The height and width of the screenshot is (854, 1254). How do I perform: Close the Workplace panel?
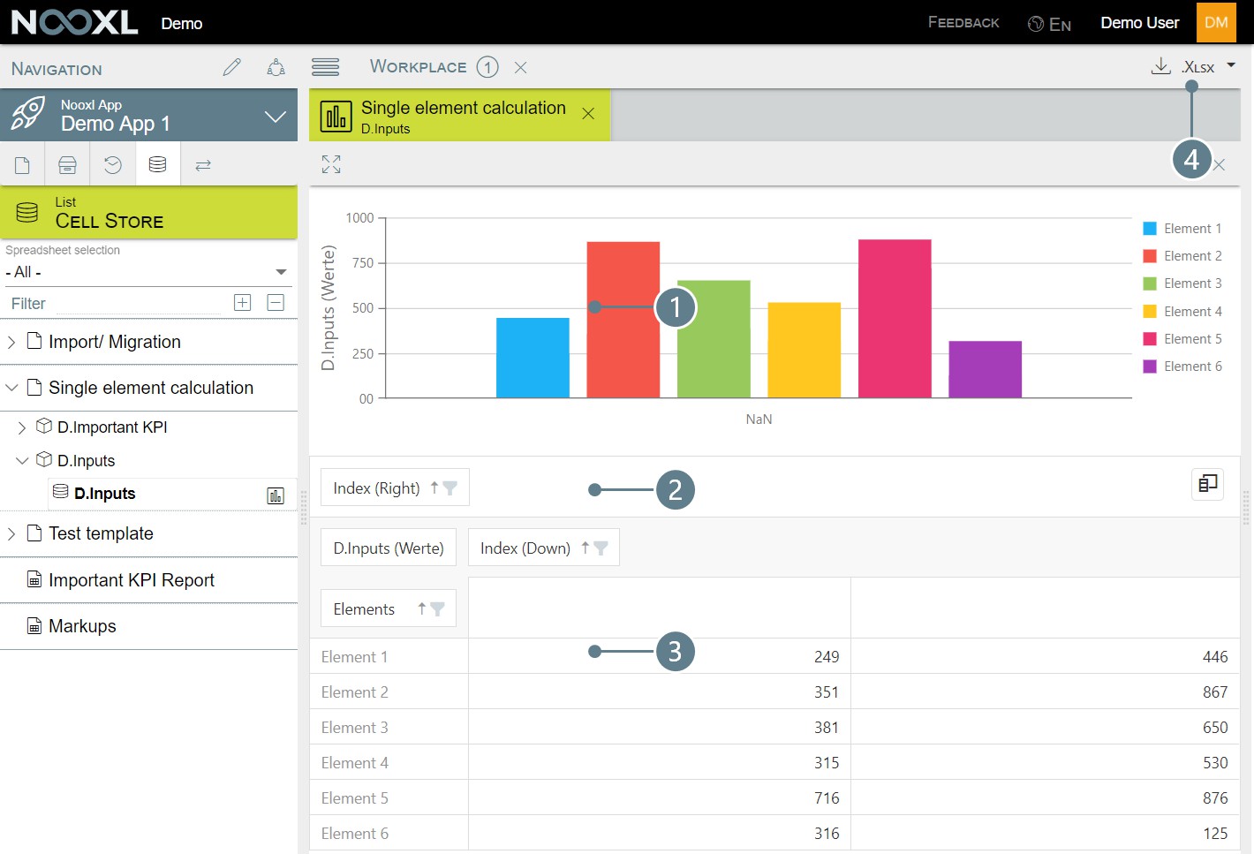tap(521, 67)
